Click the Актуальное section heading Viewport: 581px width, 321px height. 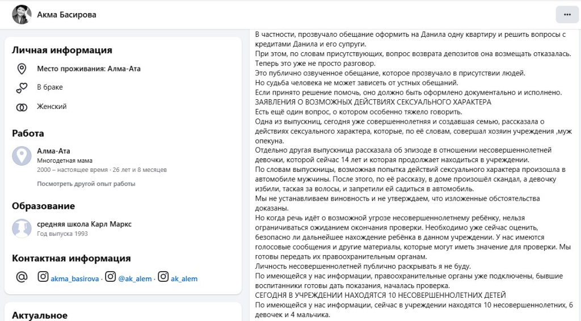coord(40,316)
